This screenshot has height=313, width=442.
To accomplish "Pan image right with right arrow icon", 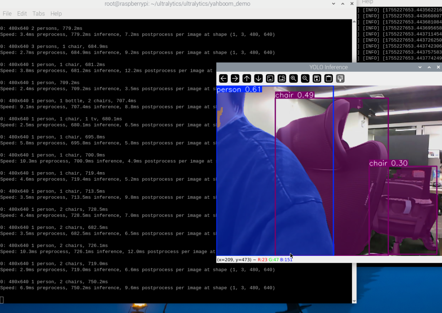I will [x=235, y=78].
